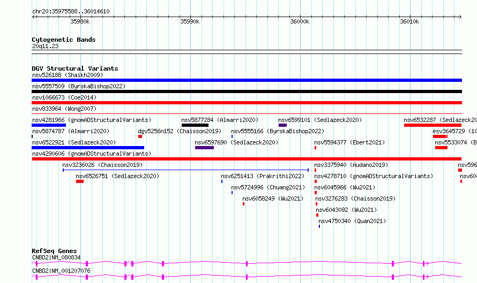The width and height of the screenshot is (477, 283).
Task: Click the esv3645729 red variant bar
Action: click(x=440, y=136)
